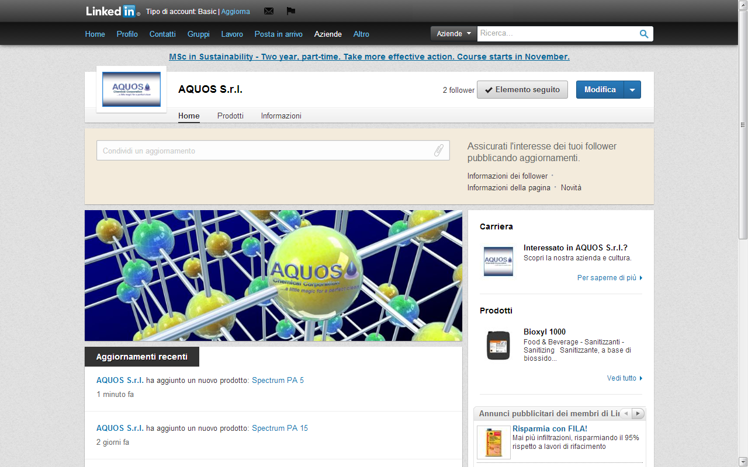Viewport: 748px width, 467px height.
Task: Focus the Ricerca search field
Action: pos(558,34)
